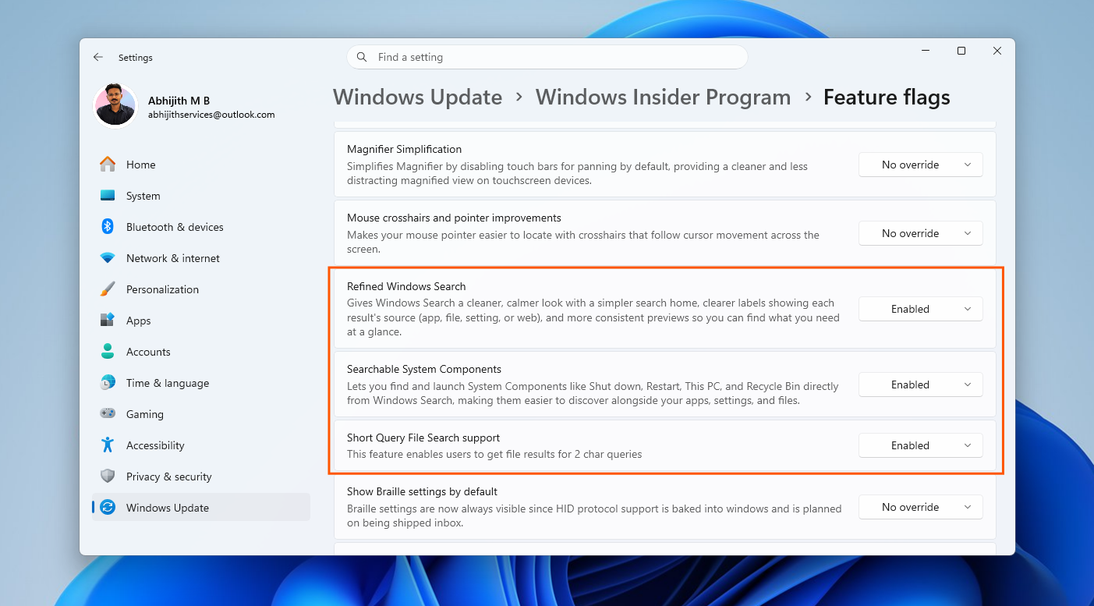Open Magnifier Simplification override dropdown
1094x606 pixels.
(x=921, y=165)
